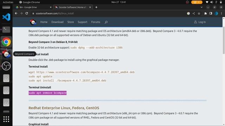The height and width of the screenshot is (126, 225).
Task: Expand the tab search chevron
Action: pos(201,7)
